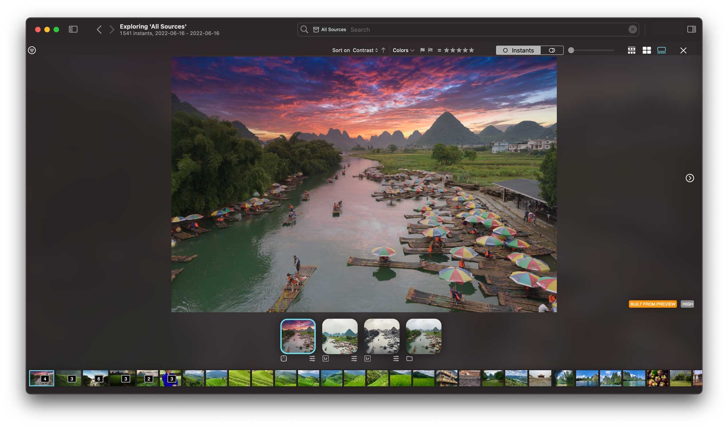Select filmstrip instant with badge 4
This screenshot has width=728, height=428.
tap(42, 378)
